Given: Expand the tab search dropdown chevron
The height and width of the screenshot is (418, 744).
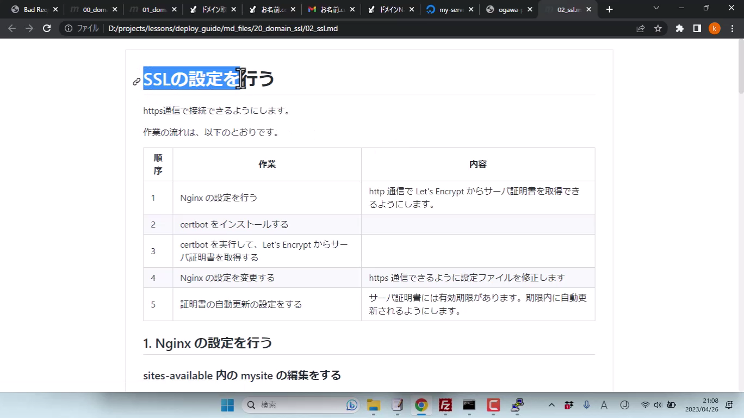Looking at the screenshot, I should (x=656, y=8).
